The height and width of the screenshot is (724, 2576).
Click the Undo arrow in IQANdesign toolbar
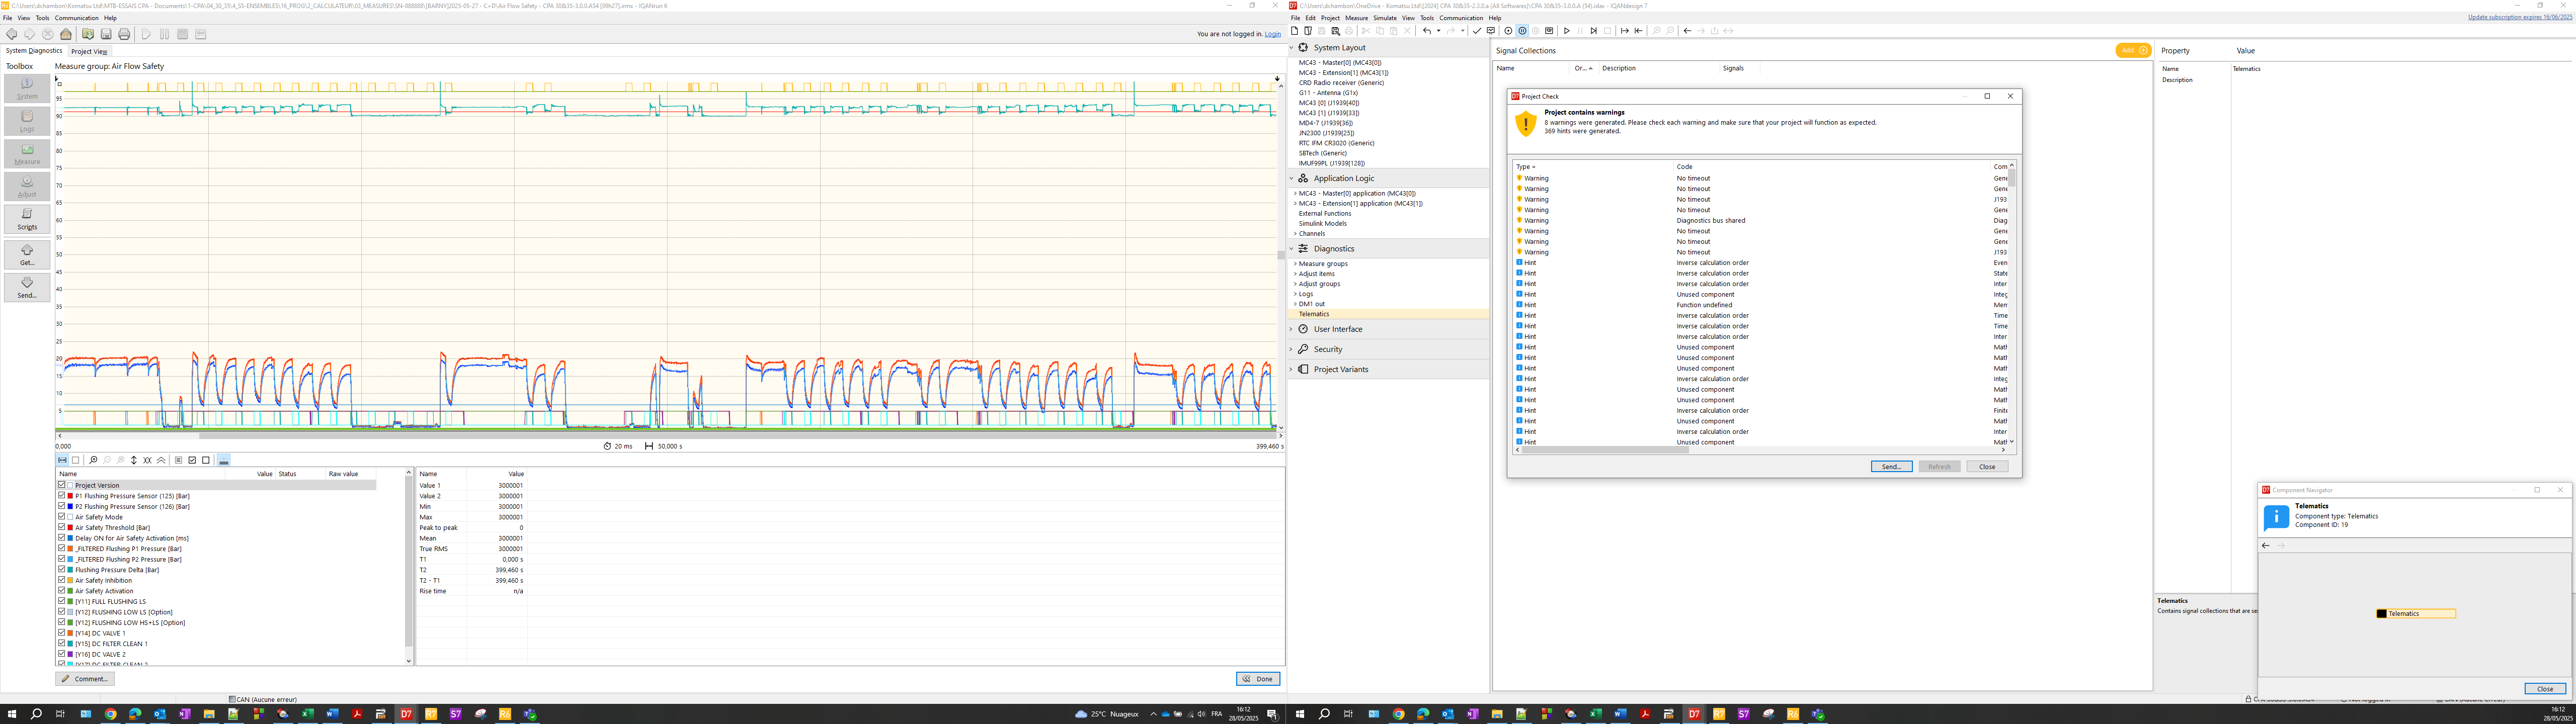1426,31
